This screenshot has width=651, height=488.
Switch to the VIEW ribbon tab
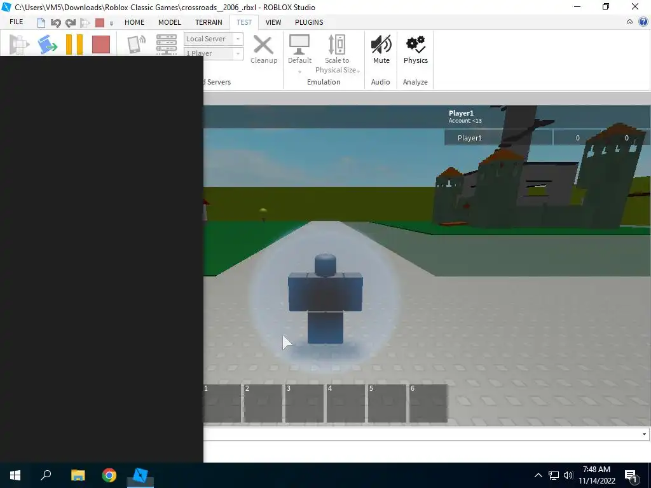pyautogui.click(x=273, y=22)
